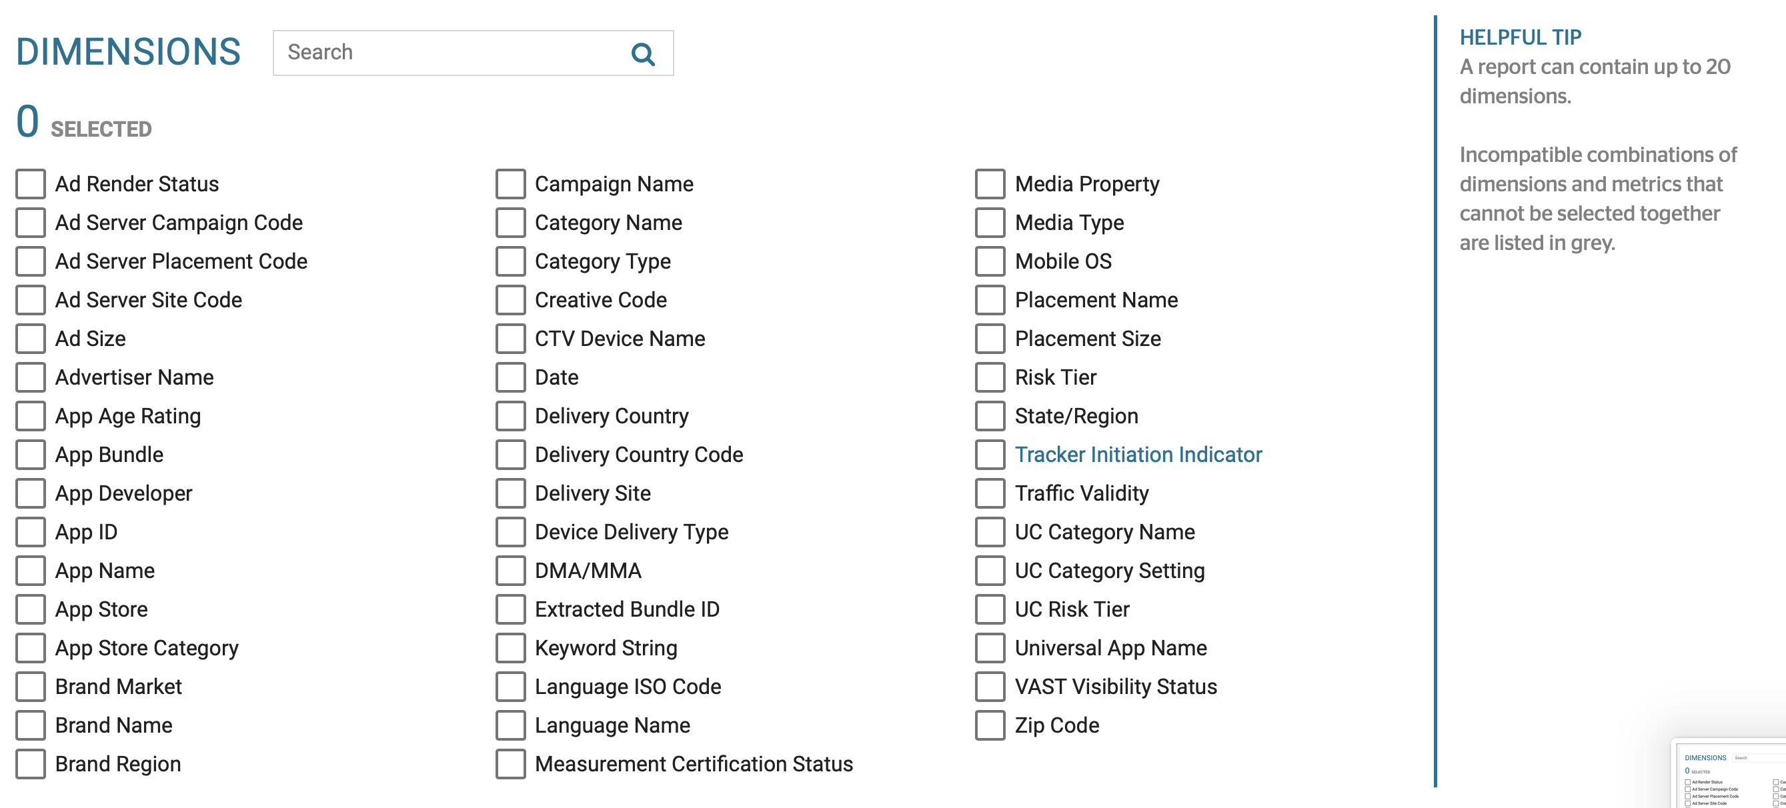
Task: Select the CTV Device Name checkbox
Action: point(510,338)
